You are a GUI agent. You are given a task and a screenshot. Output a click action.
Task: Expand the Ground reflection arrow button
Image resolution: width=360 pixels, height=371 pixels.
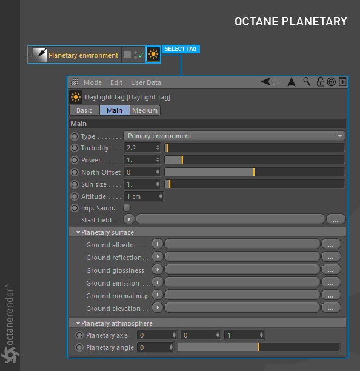point(158,256)
